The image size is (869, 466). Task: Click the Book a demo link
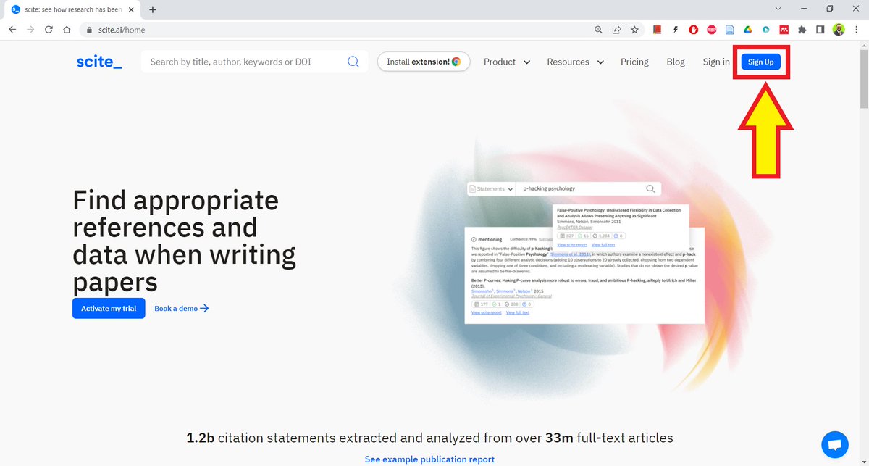tap(181, 308)
